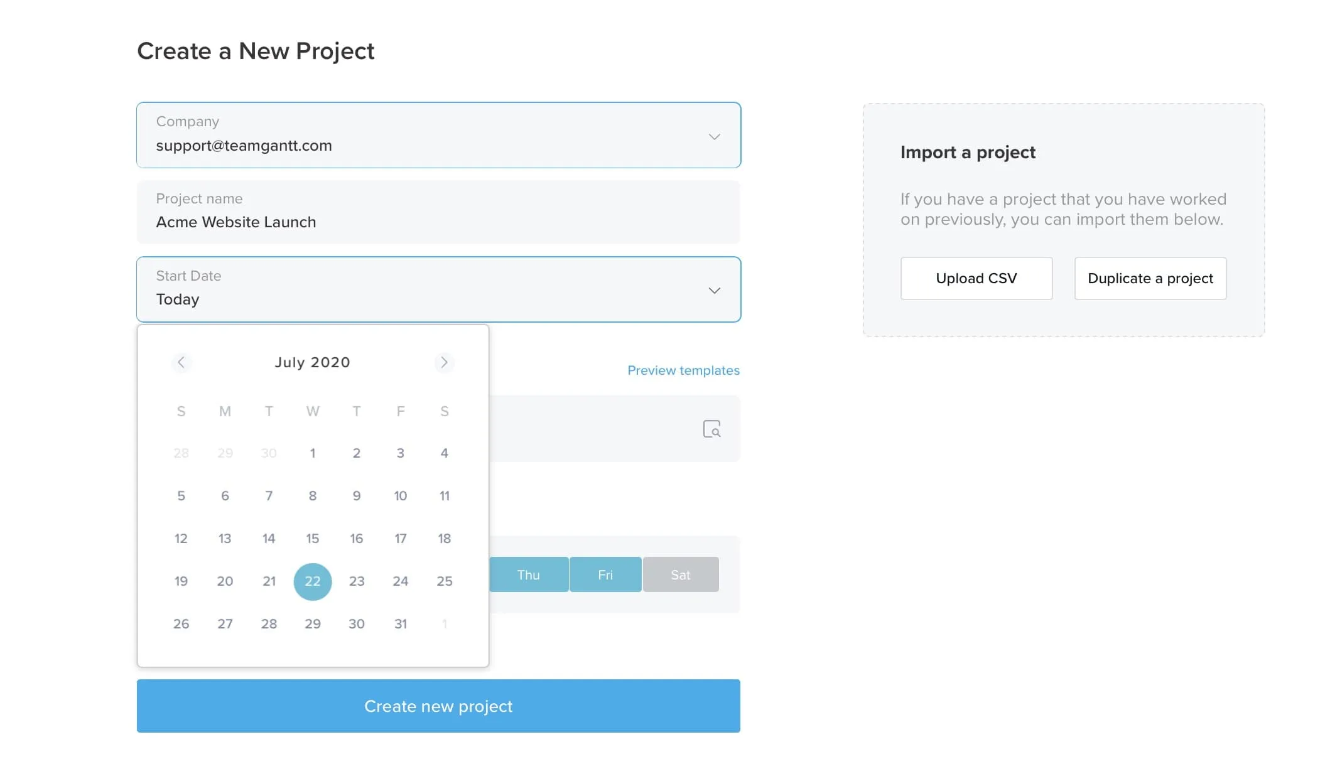The height and width of the screenshot is (781, 1330).
Task: Select July 31 in the calendar
Action: pos(400,623)
